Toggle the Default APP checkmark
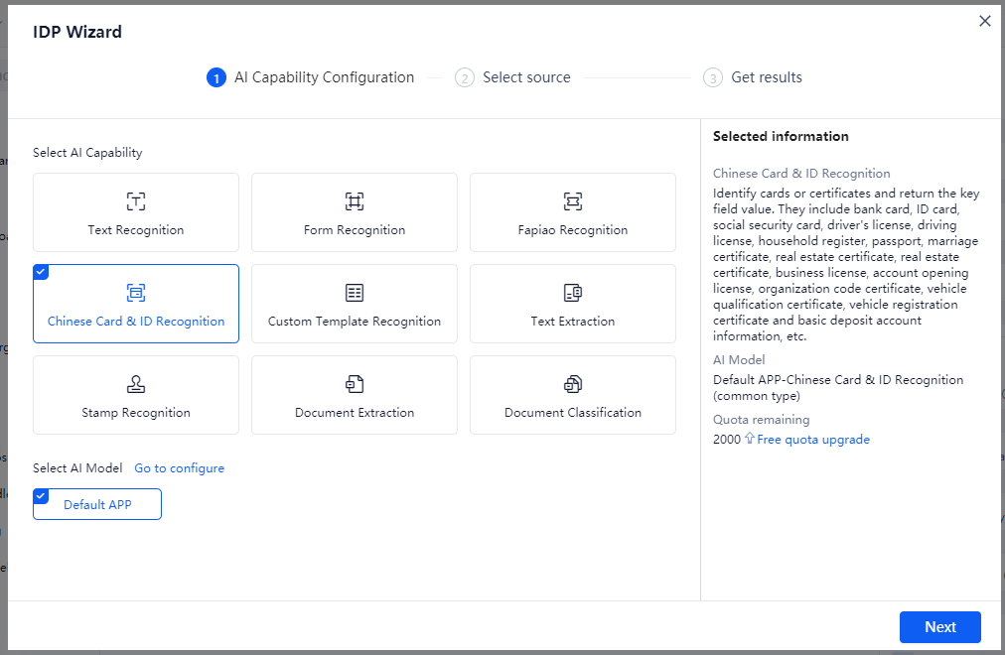The height and width of the screenshot is (655, 1005). coord(40,495)
